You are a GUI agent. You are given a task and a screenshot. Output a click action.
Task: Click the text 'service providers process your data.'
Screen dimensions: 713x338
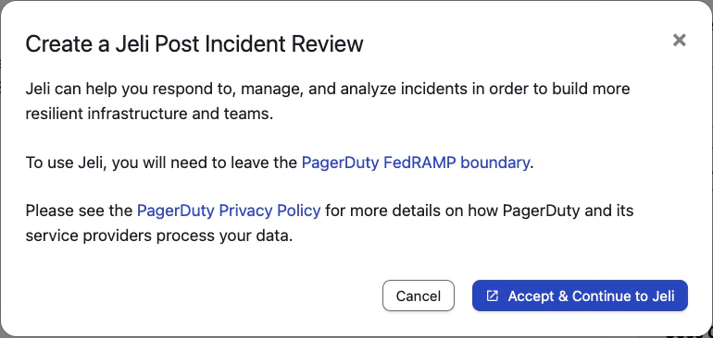tap(159, 236)
